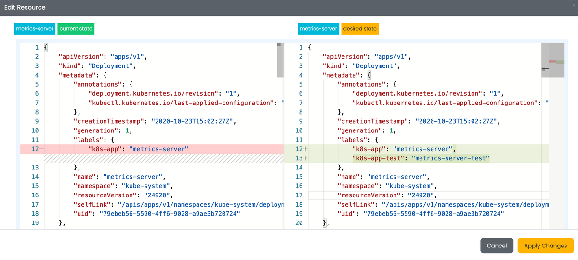Click "deployment.kubernetes.io/revision" in left editor
The image size is (578, 260).
pos(153,93)
